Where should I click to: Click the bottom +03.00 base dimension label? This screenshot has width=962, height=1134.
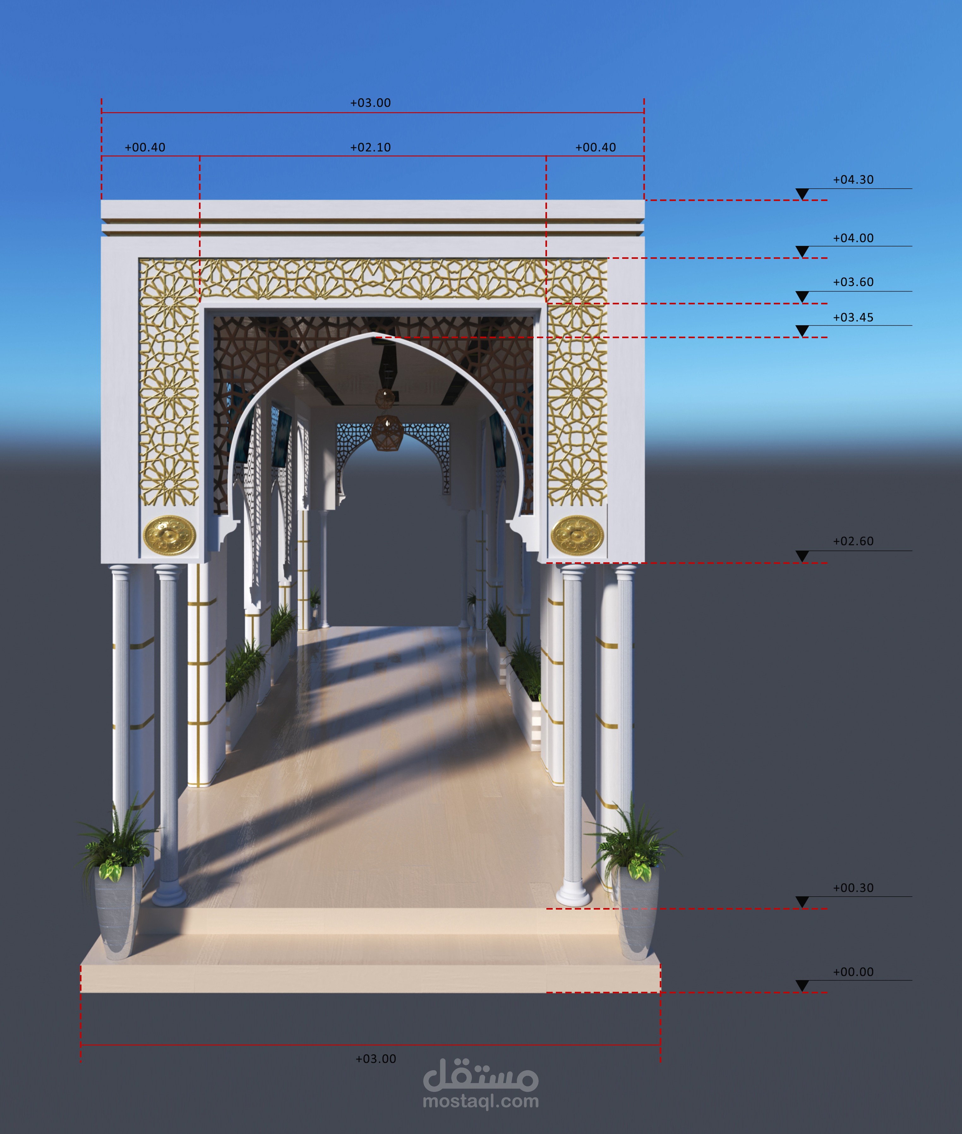coord(376,1059)
